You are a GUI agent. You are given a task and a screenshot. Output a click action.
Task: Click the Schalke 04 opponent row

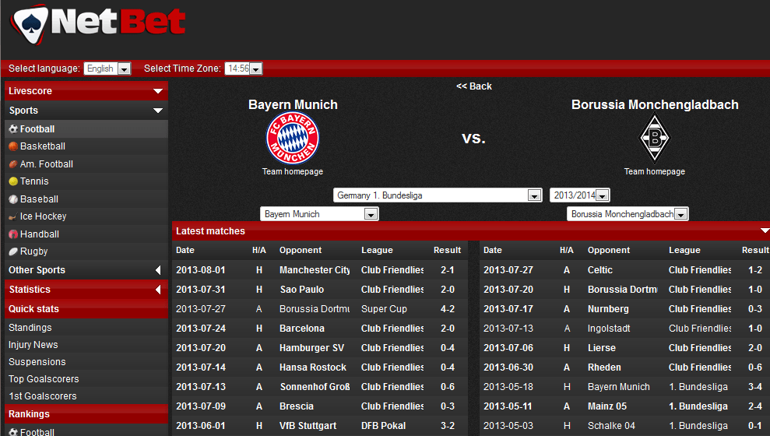point(611,426)
